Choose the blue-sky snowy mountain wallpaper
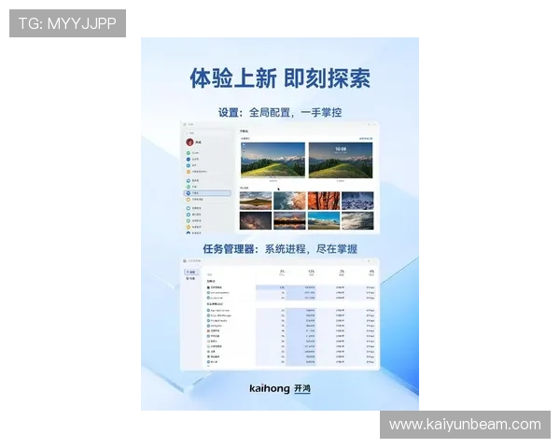The image size is (560, 448). coord(324,220)
